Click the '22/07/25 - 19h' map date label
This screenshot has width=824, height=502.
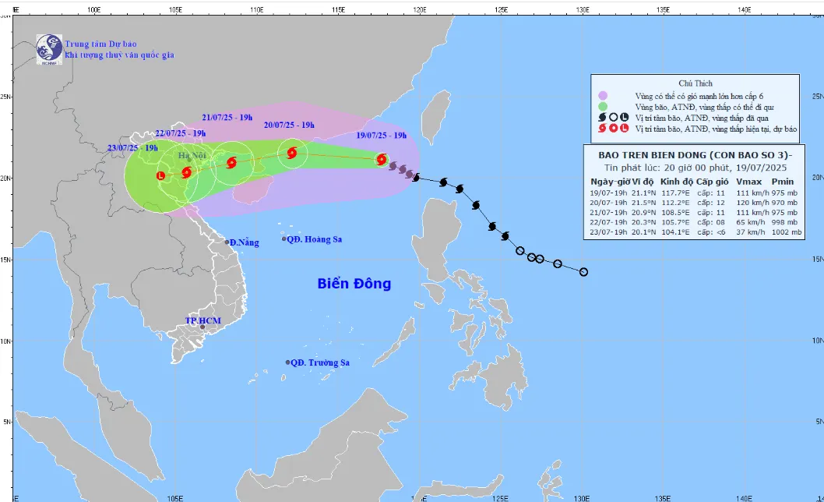[180, 133]
